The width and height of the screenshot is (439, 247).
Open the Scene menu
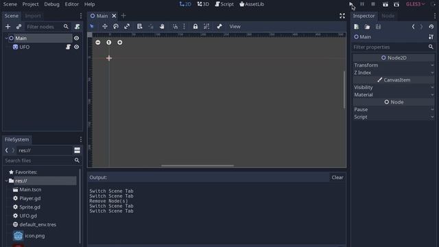pyautogui.click(x=10, y=4)
